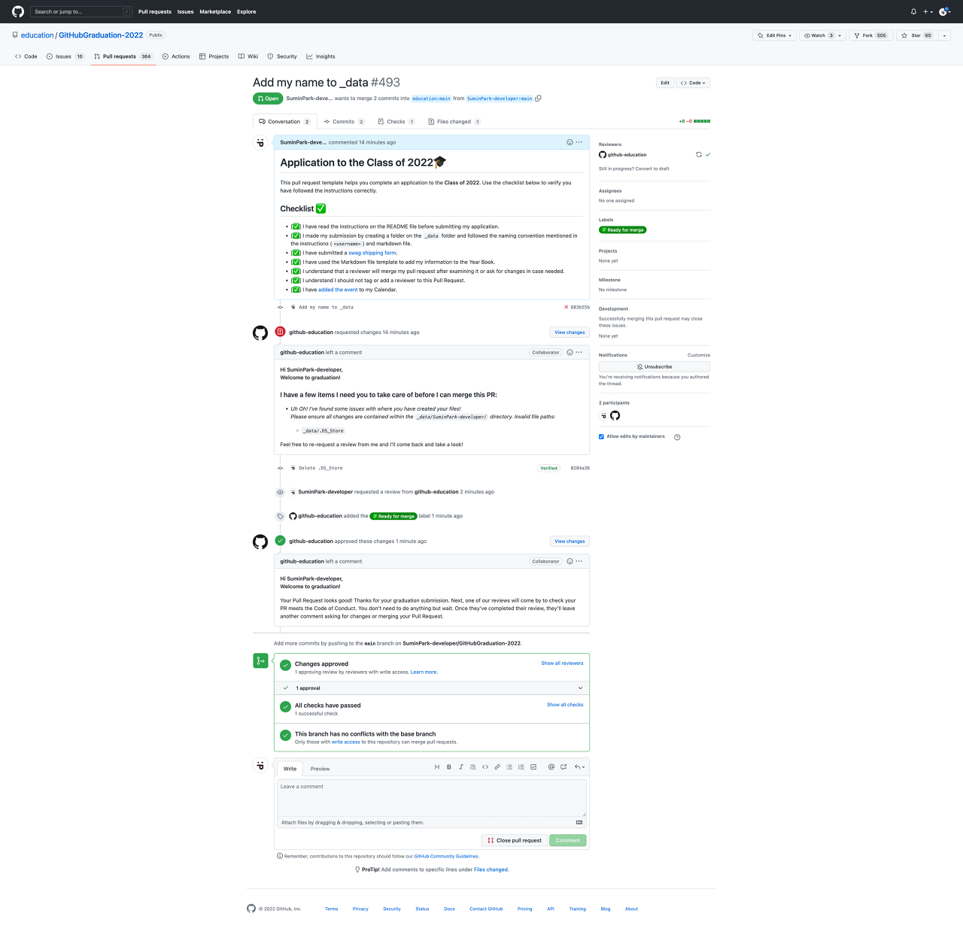This screenshot has height=932, width=963.
Task: Re-request review from github-education icon
Action: click(x=699, y=154)
